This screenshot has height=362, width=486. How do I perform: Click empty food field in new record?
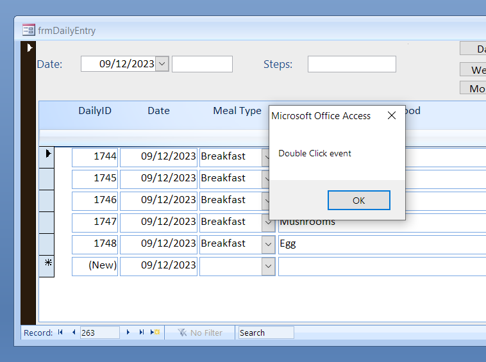pyautogui.click(x=382, y=267)
